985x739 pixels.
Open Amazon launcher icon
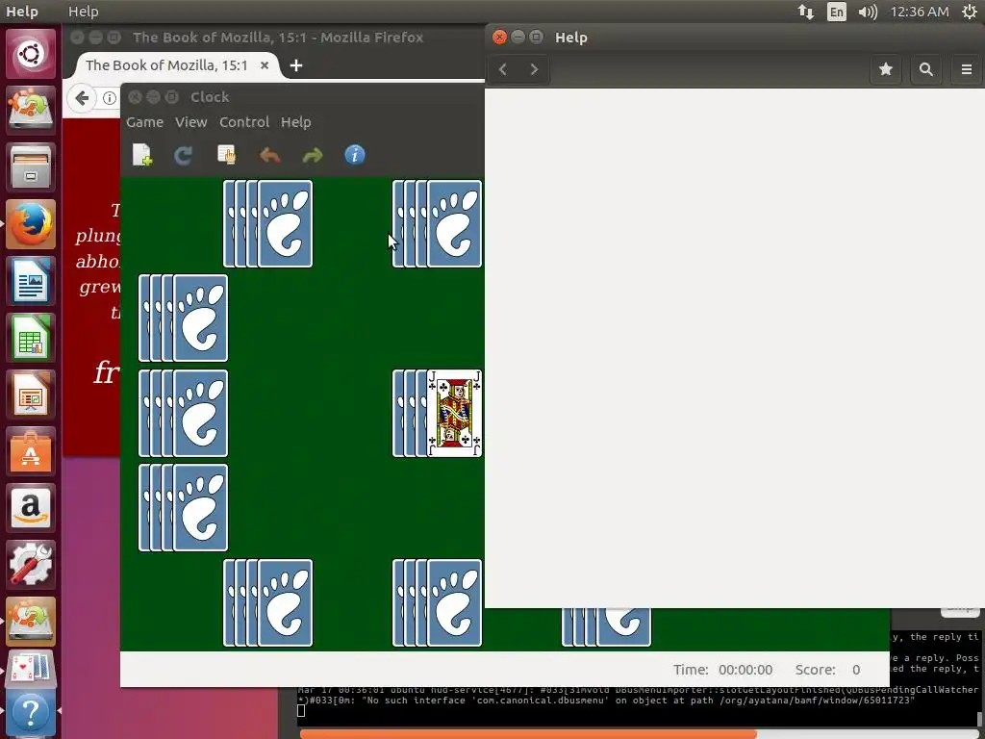click(x=30, y=508)
